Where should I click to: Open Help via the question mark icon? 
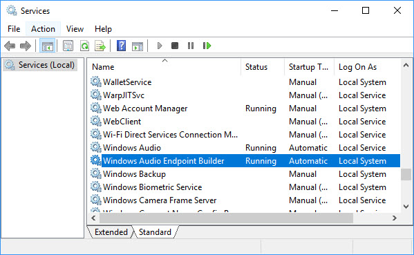(121, 46)
